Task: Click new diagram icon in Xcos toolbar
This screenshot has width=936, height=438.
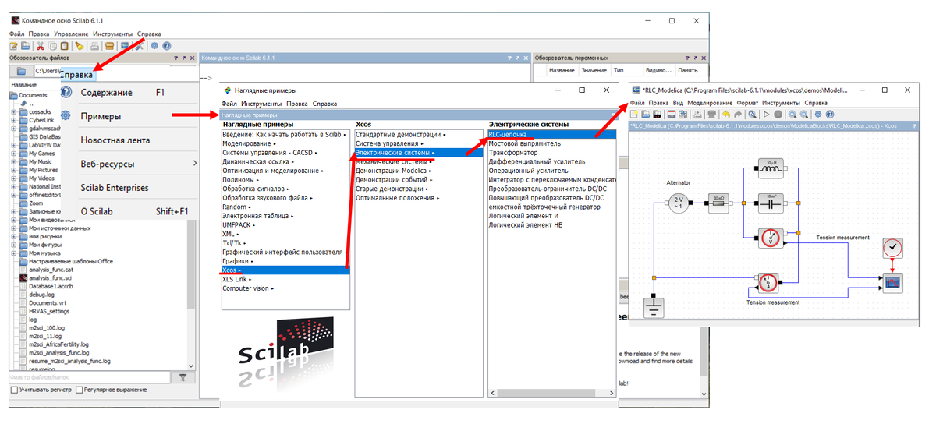Action: (634, 114)
